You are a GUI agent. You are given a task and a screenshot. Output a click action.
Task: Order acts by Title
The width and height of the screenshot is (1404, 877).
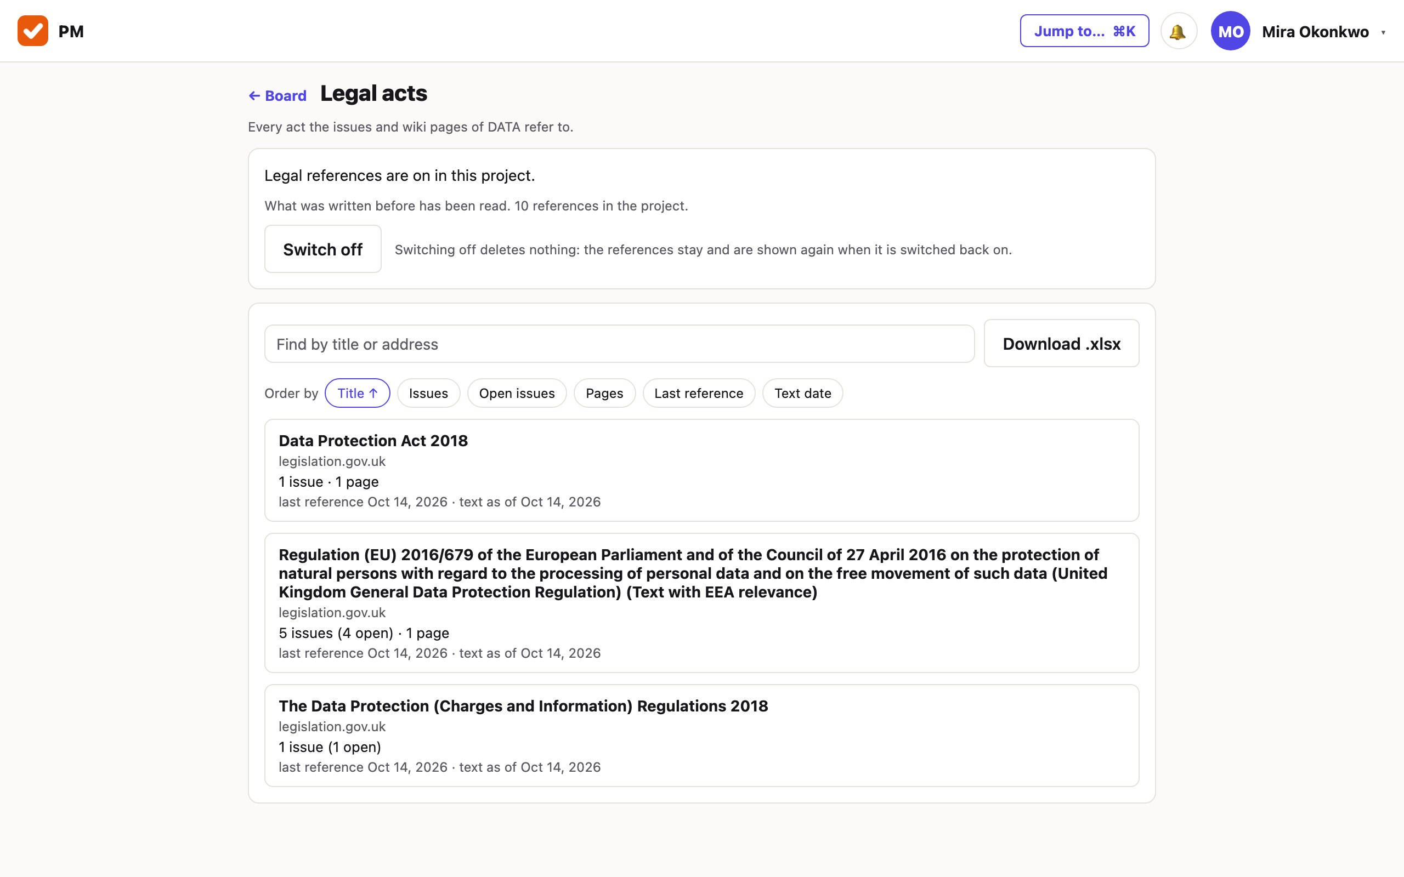click(x=358, y=393)
